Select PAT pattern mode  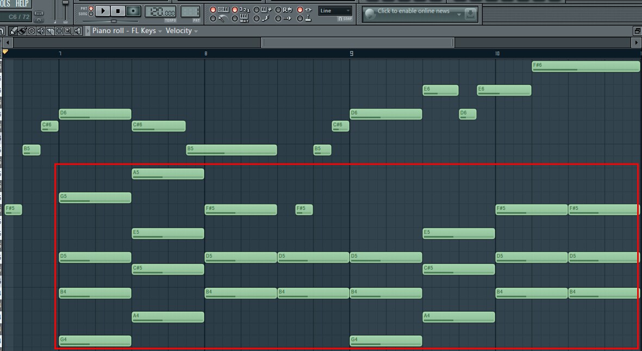[91, 8]
